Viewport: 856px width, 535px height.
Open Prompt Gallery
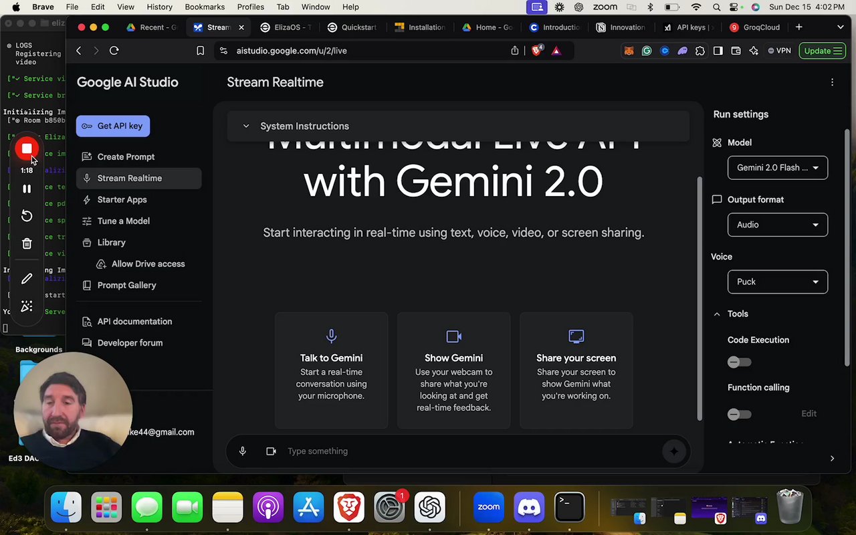126,285
